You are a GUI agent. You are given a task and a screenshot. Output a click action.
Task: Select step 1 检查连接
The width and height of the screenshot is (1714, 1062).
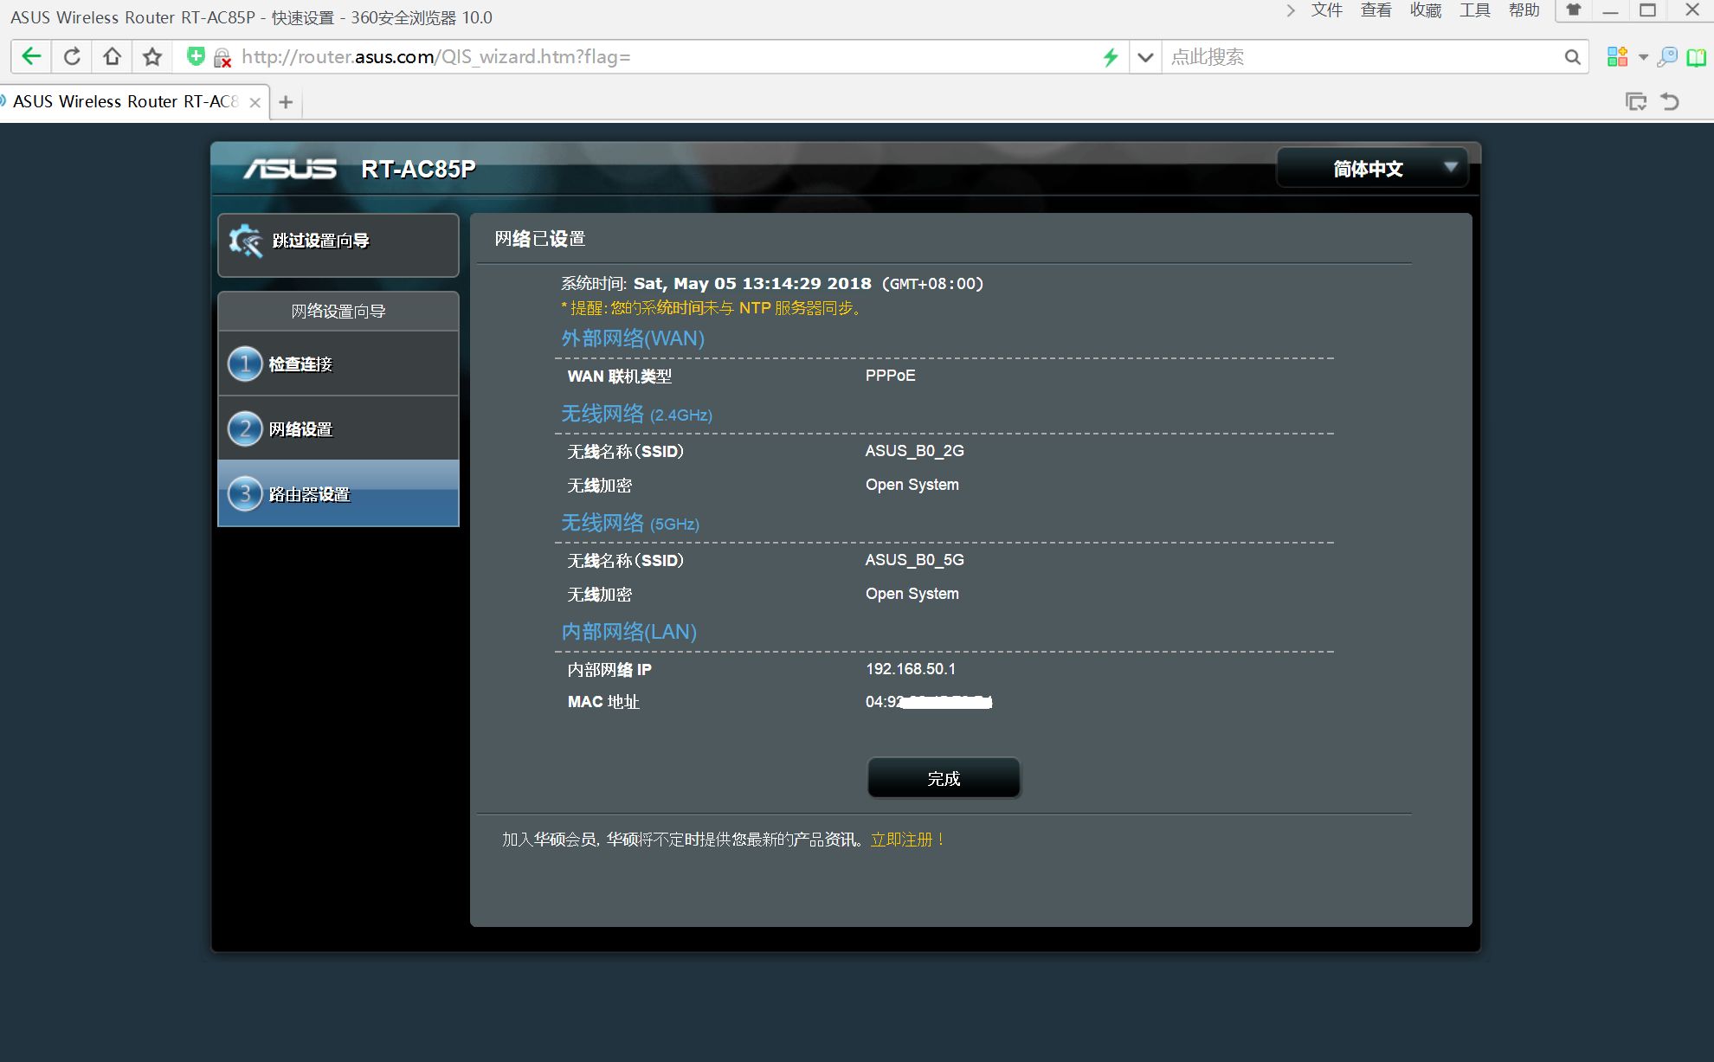(338, 364)
